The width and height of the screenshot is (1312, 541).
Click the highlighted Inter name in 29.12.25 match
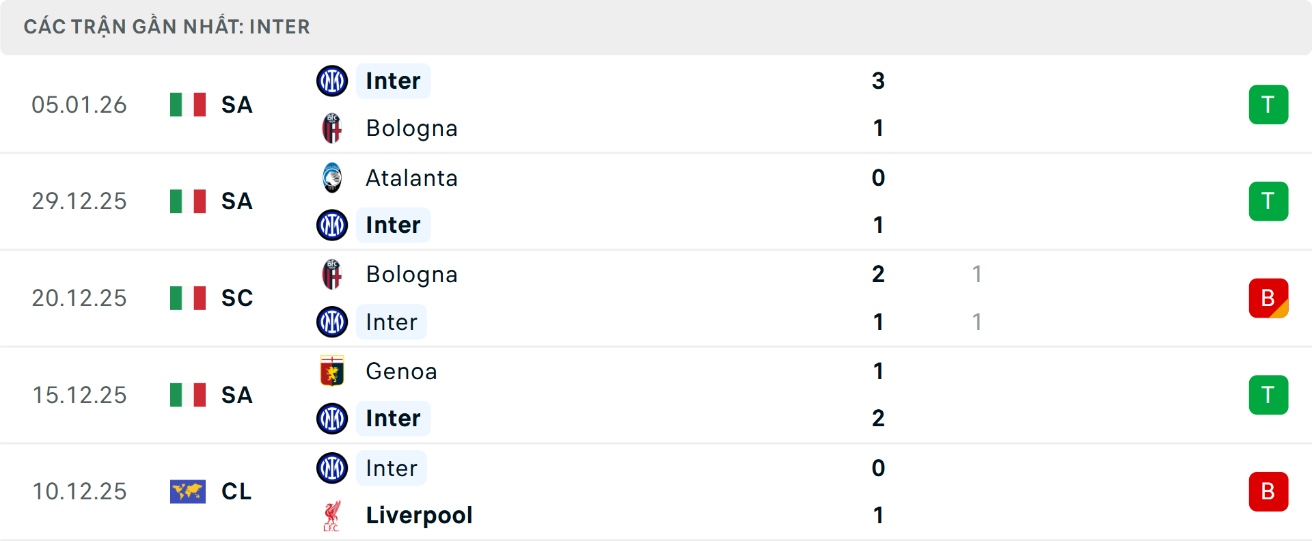[x=393, y=225]
